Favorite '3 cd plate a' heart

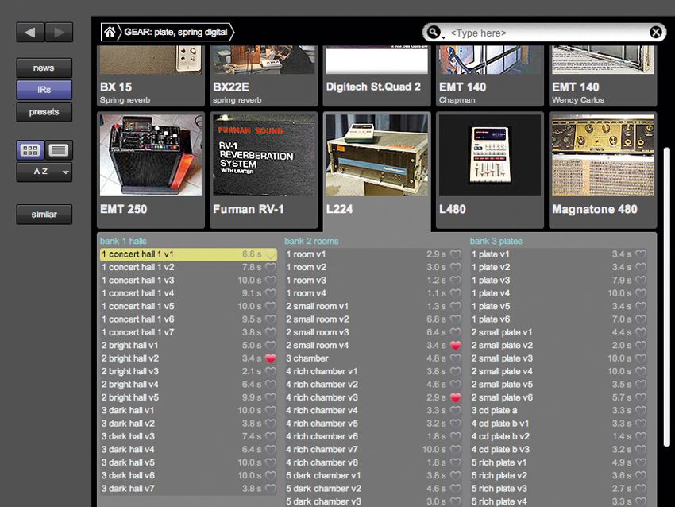coord(641,411)
